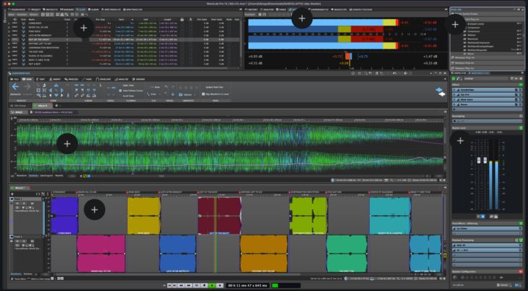The width and height of the screenshot is (528, 291).
Task: Click the downward triangle in the Zoom group
Action: [56, 95]
